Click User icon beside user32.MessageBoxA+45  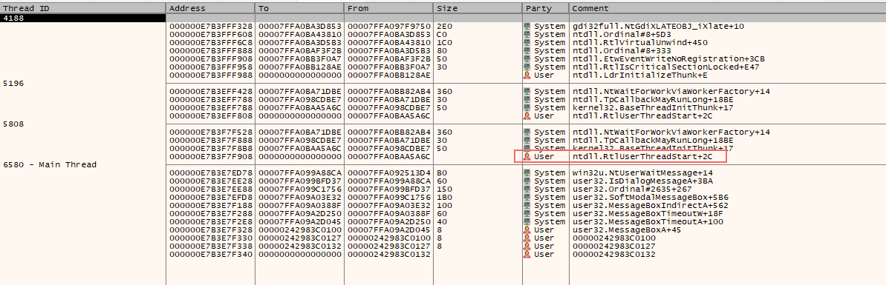(528, 230)
